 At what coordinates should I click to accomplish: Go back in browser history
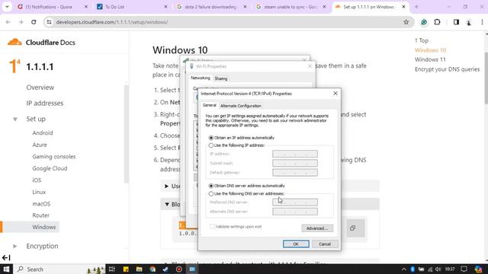(8, 22)
